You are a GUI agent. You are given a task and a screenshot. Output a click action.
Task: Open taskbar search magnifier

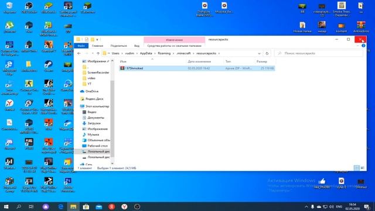coord(19,206)
